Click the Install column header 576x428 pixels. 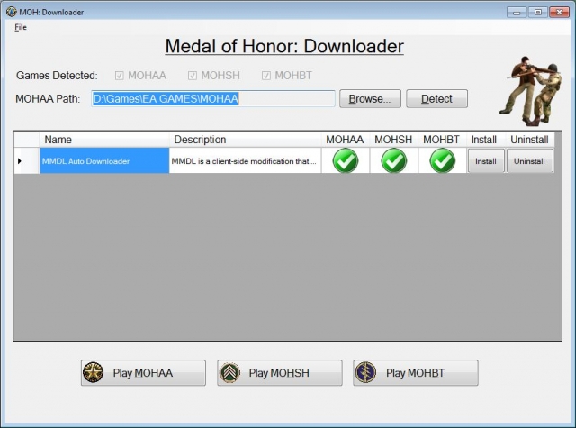click(486, 140)
